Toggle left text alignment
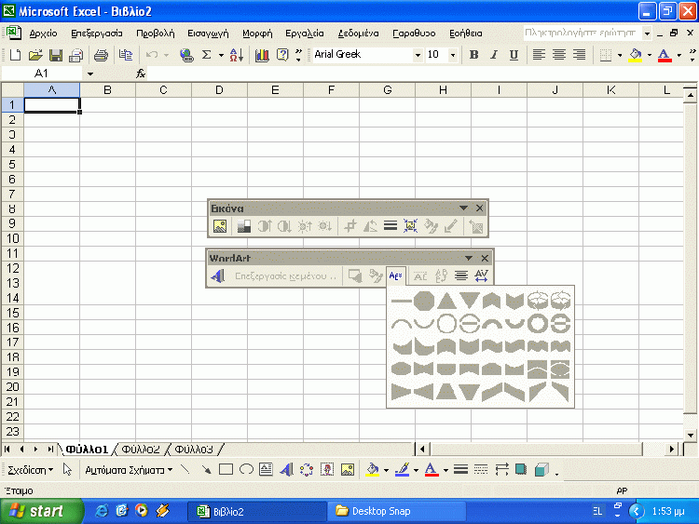 (x=539, y=55)
